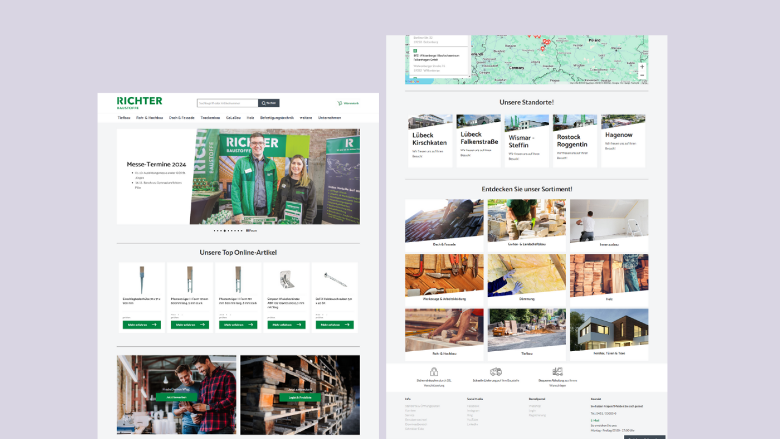Open the Befestigungstechnik menu

pos(277,118)
